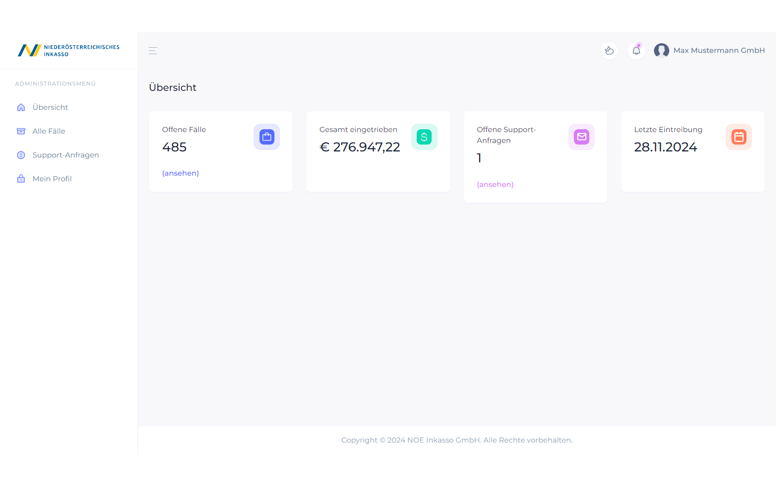Open Alle Fälle in sidebar

pos(49,131)
